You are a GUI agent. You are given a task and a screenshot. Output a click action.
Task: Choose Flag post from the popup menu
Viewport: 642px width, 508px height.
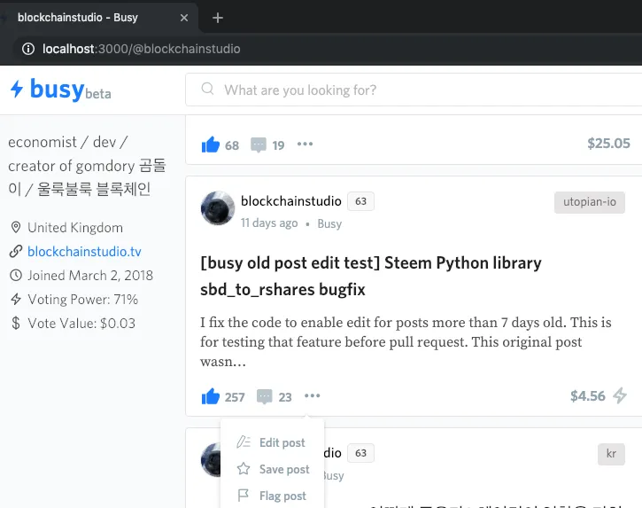pyautogui.click(x=272, y=496)
